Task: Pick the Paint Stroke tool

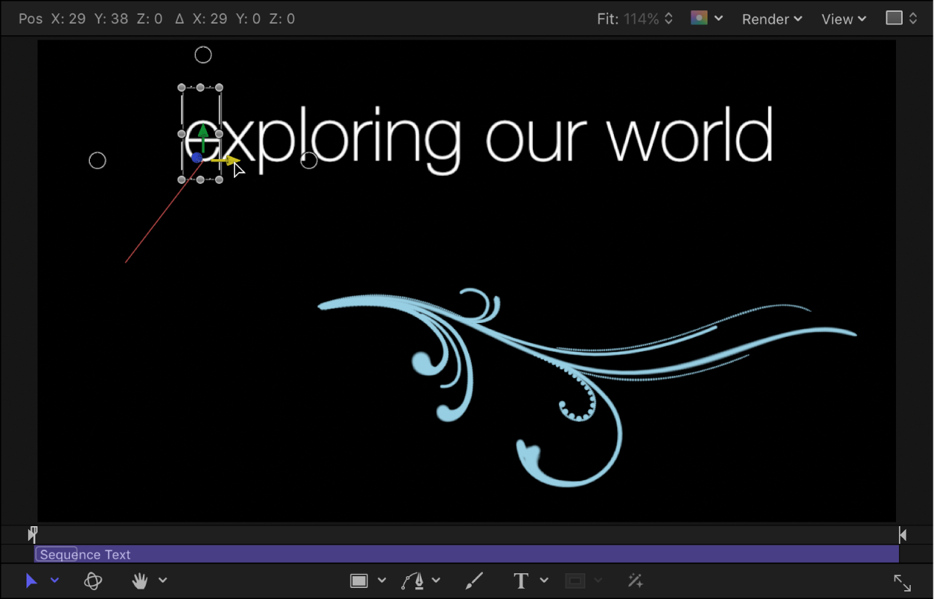Action: coord(473,581)
